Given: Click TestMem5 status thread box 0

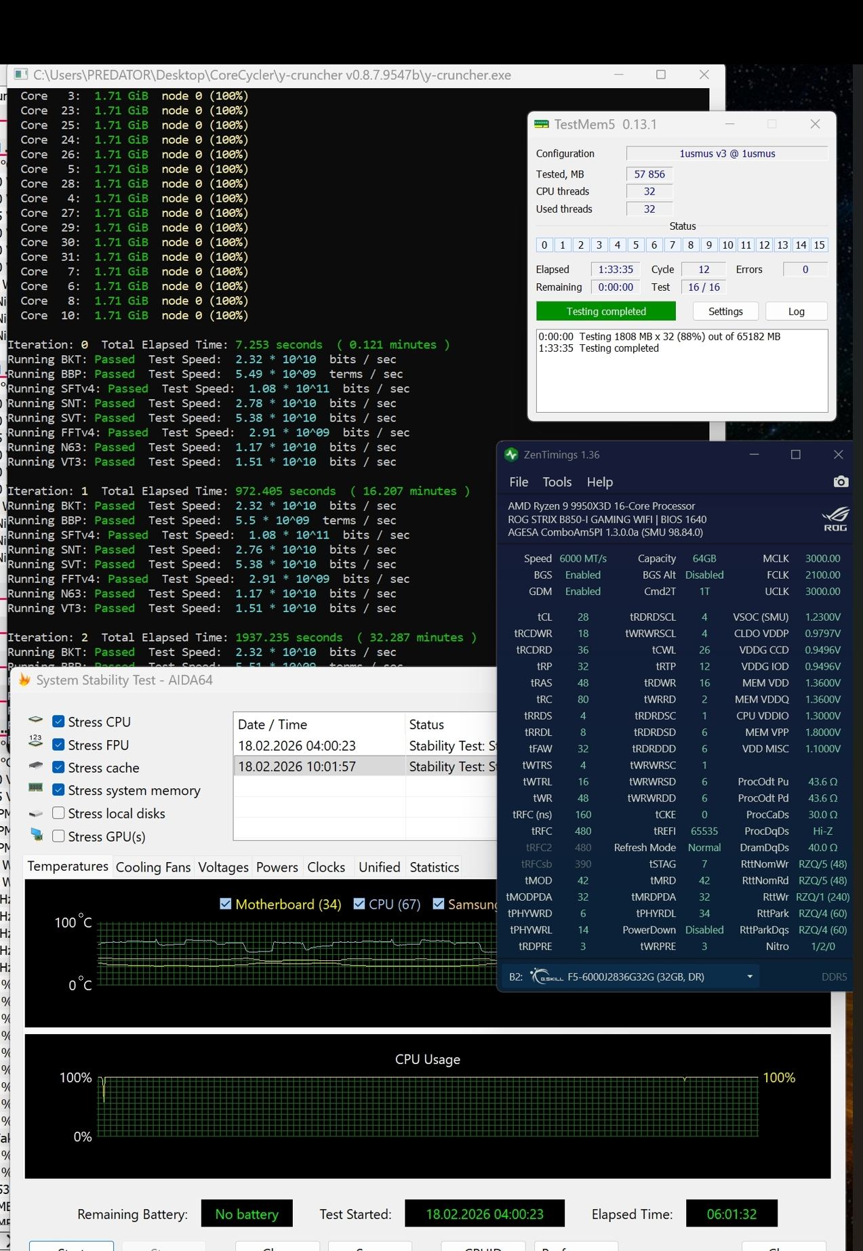Looking at the screenshot, I should pyautogui.click(x=544, y=245).
